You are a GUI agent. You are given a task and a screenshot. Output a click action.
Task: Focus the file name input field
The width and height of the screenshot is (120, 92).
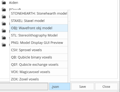pos(24,86)
